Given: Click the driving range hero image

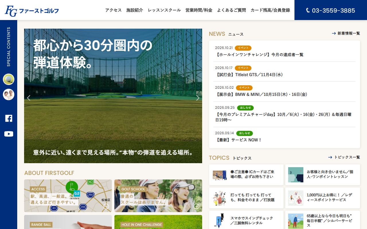Looking at the screenshot, I should (x=113, y=96).
